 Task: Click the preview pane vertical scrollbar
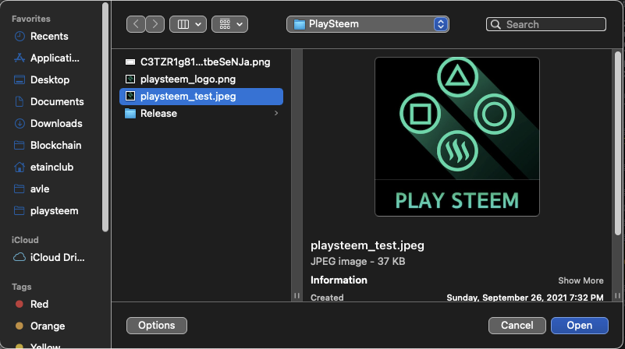pyautogui.click(x=618, y=143)
